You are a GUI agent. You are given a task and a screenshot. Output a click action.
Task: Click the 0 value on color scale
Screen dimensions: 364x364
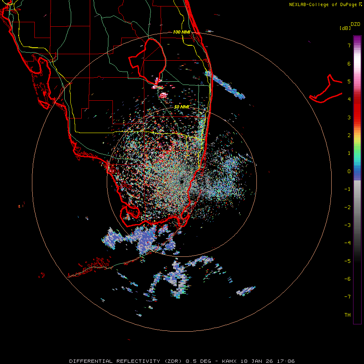point(349,171)
